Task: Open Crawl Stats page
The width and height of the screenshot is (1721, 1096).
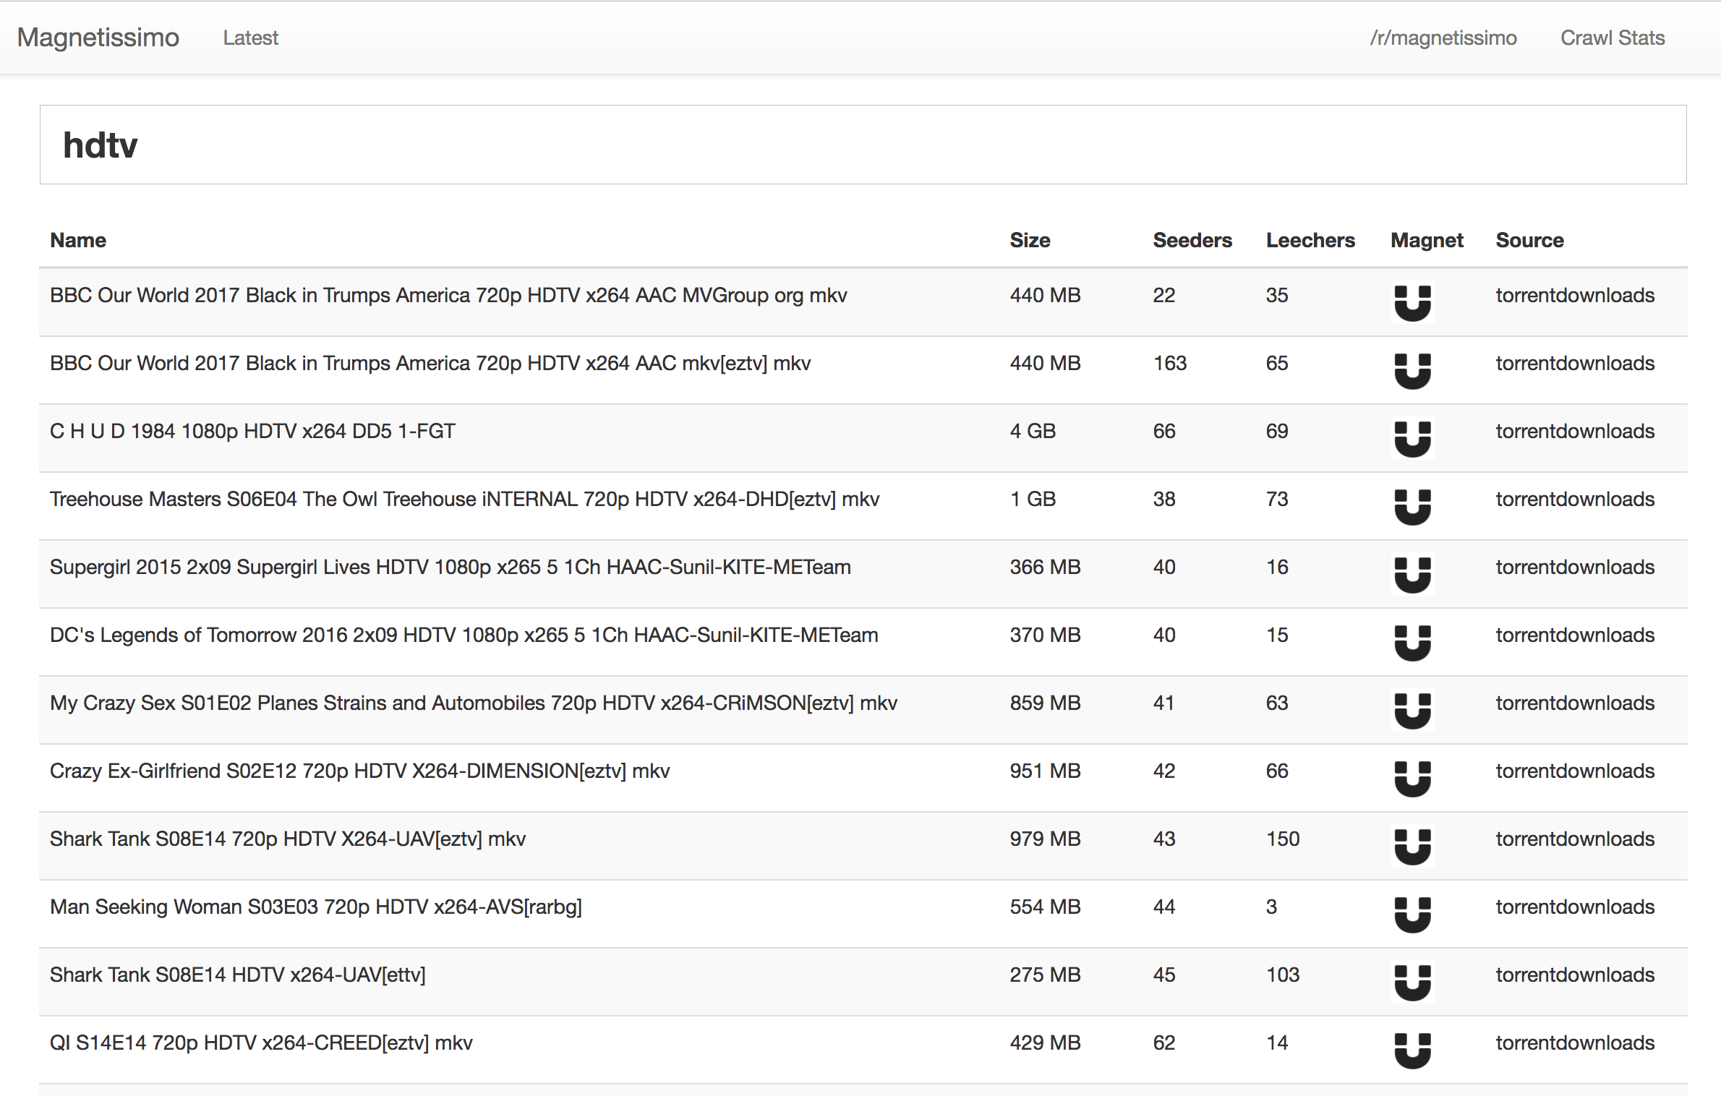Action: coord(1613,38)
